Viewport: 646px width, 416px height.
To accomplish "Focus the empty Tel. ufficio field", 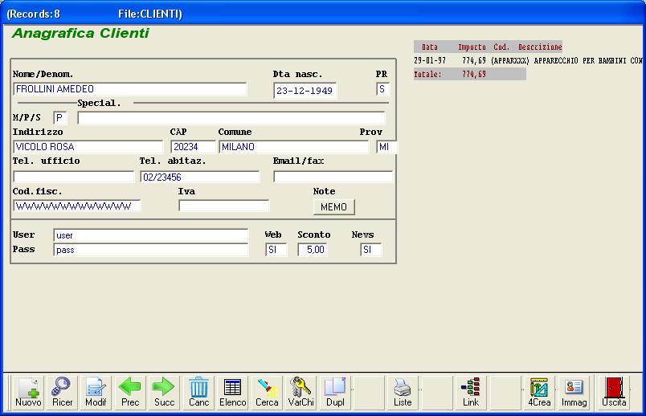I will [x=73, y=177].
